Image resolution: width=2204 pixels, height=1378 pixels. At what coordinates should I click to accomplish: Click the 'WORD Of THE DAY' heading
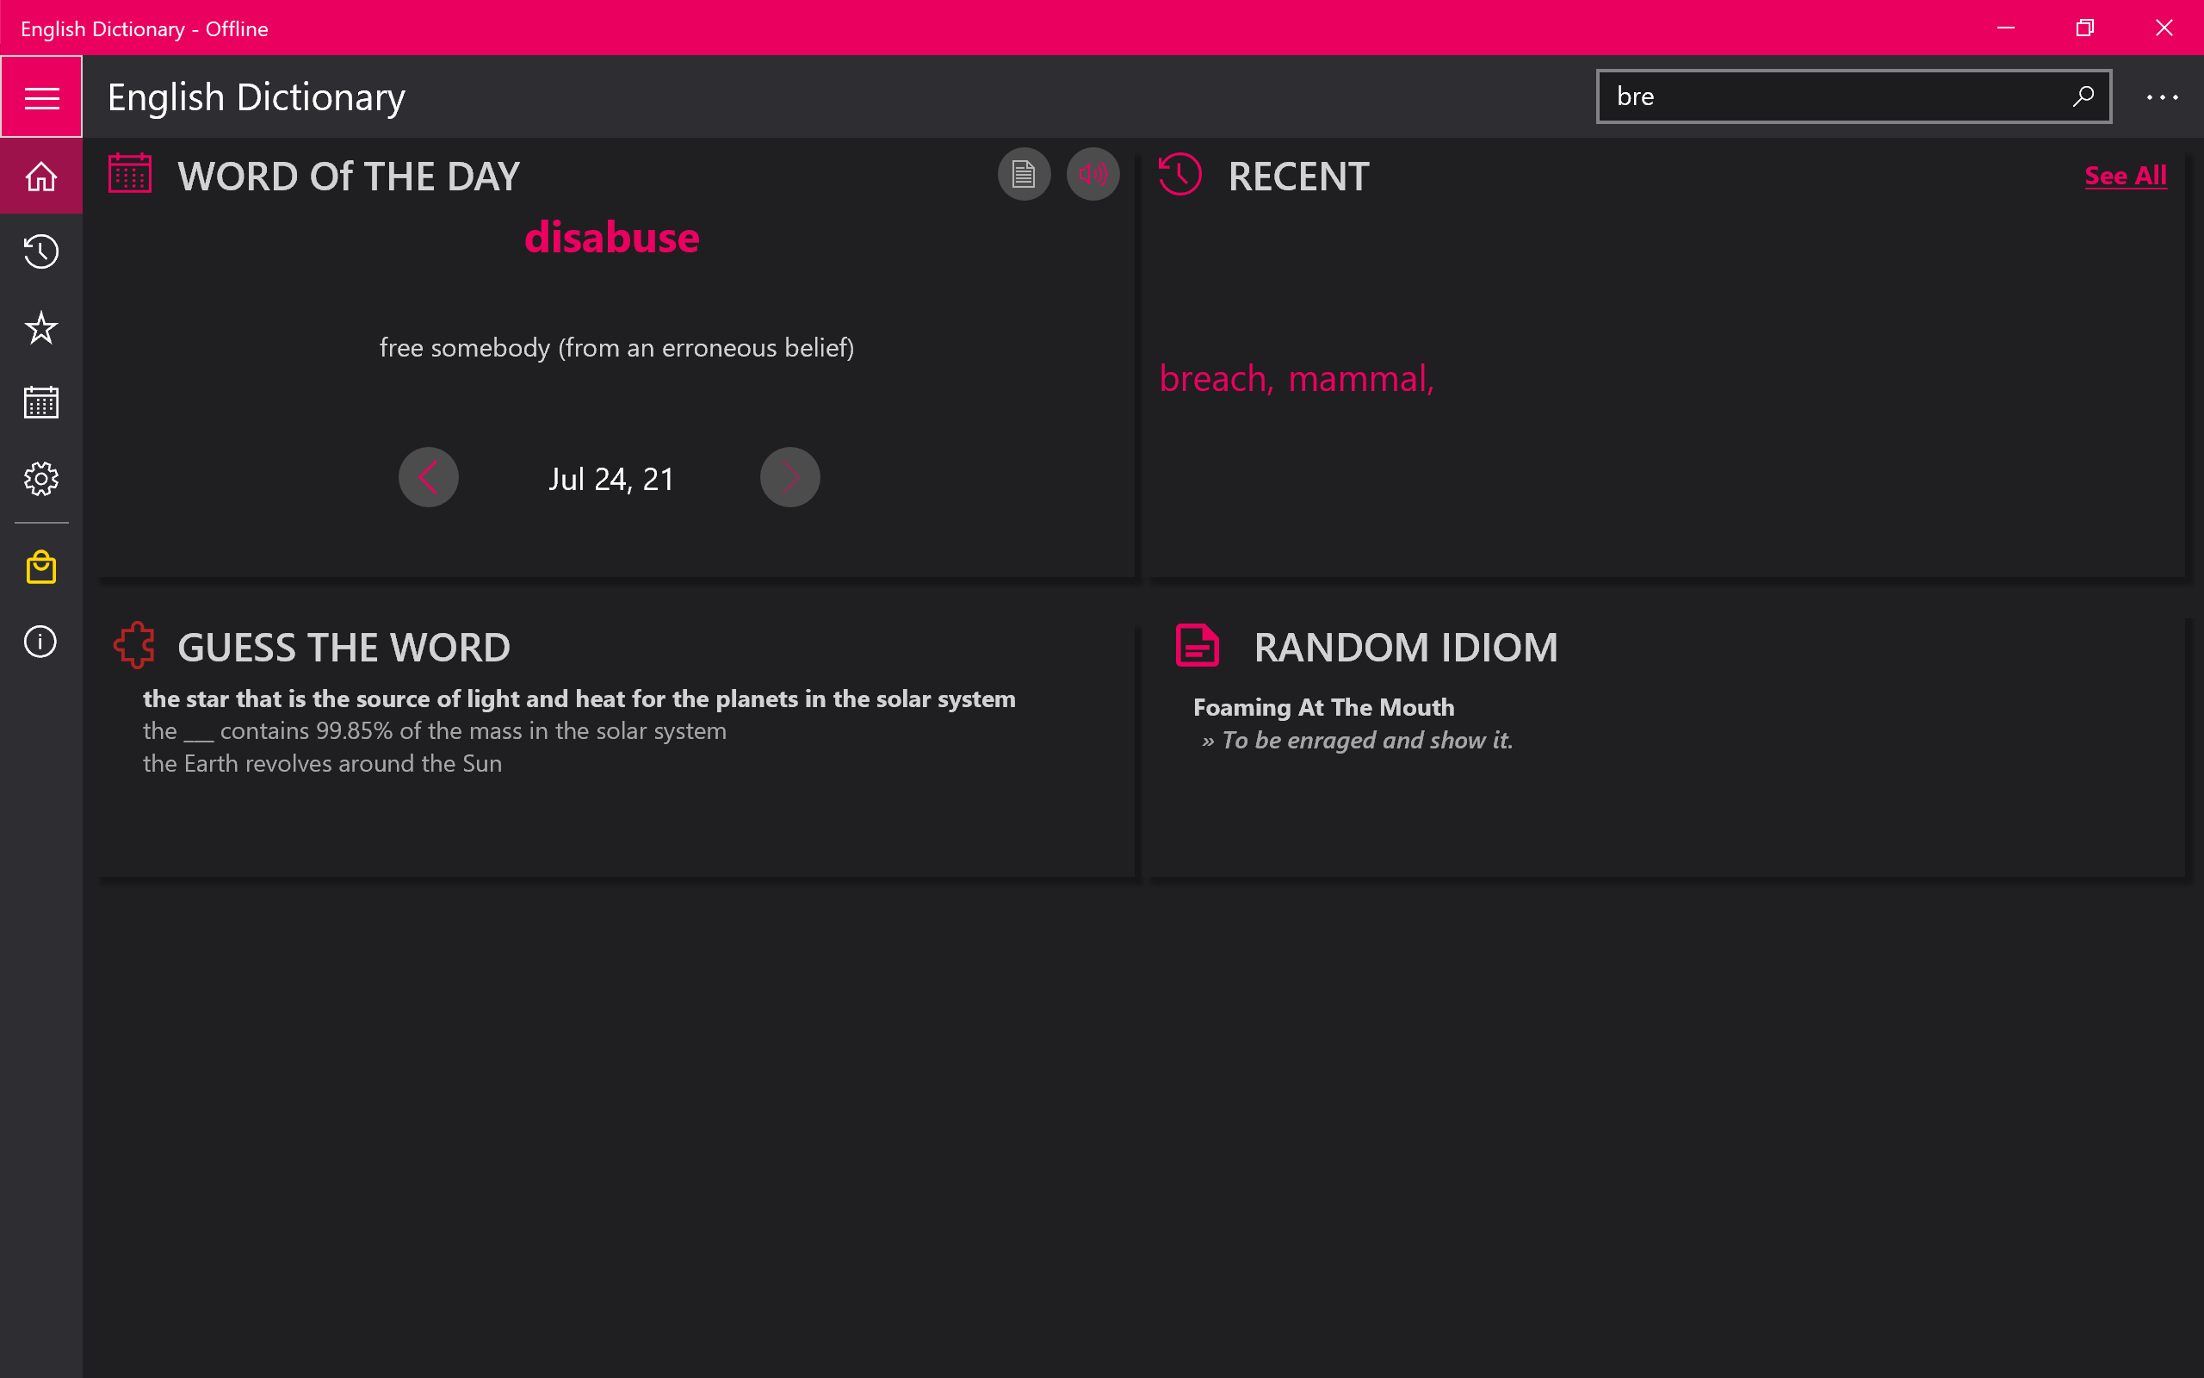pos(349,177)
